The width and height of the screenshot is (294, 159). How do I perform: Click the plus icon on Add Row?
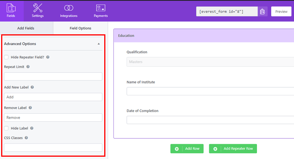tap(177, 149)
